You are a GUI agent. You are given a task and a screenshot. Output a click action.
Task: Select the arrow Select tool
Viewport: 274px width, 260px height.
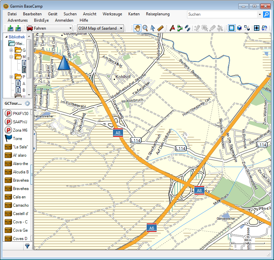(153, 28)
